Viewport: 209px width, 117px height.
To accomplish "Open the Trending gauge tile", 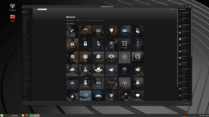I will click(x=125, y=83).
